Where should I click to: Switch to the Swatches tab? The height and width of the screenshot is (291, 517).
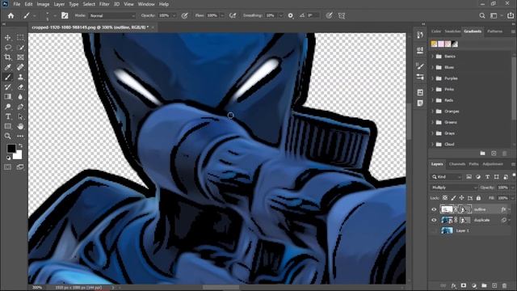452,32
